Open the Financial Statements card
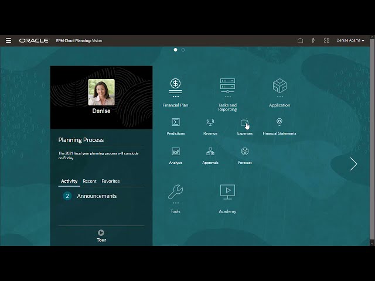Image resolution: width=375 pixels, height=281 pixels. pos(279,126)
